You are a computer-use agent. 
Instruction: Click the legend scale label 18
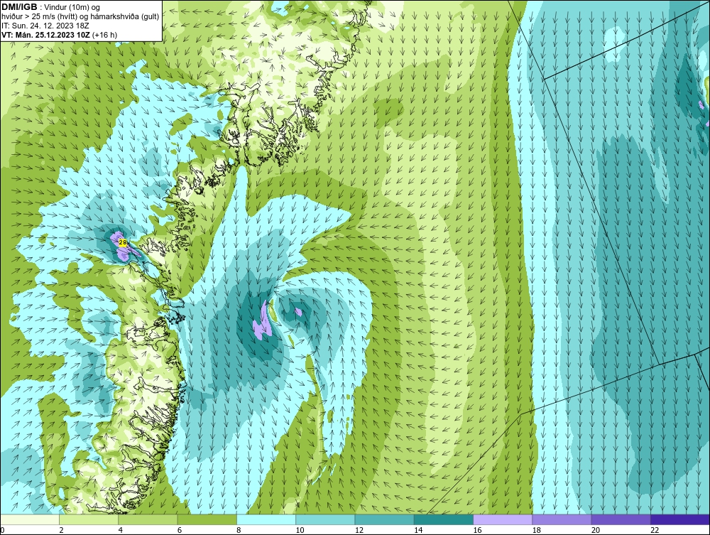536,531
